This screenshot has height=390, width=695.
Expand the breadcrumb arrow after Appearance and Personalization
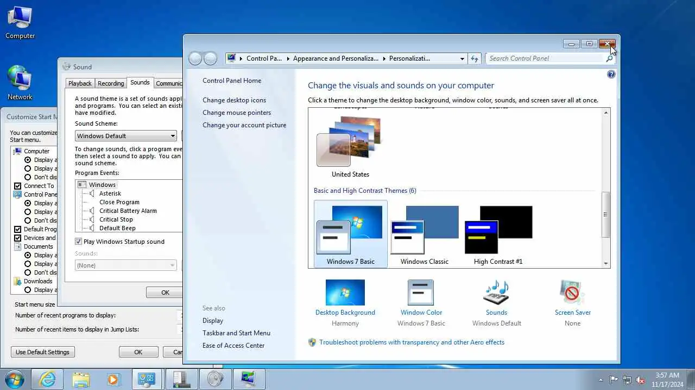(x=384, y=58)
